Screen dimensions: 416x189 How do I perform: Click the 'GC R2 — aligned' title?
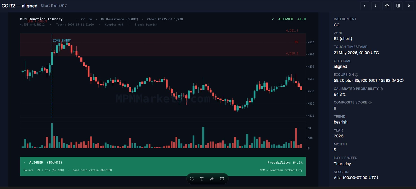[19, 6]
